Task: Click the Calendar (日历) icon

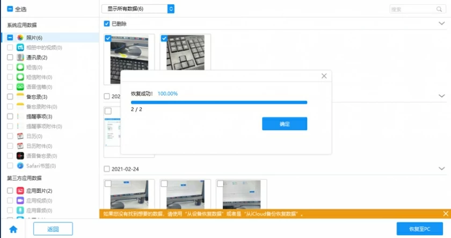Action: click(20, 136)
